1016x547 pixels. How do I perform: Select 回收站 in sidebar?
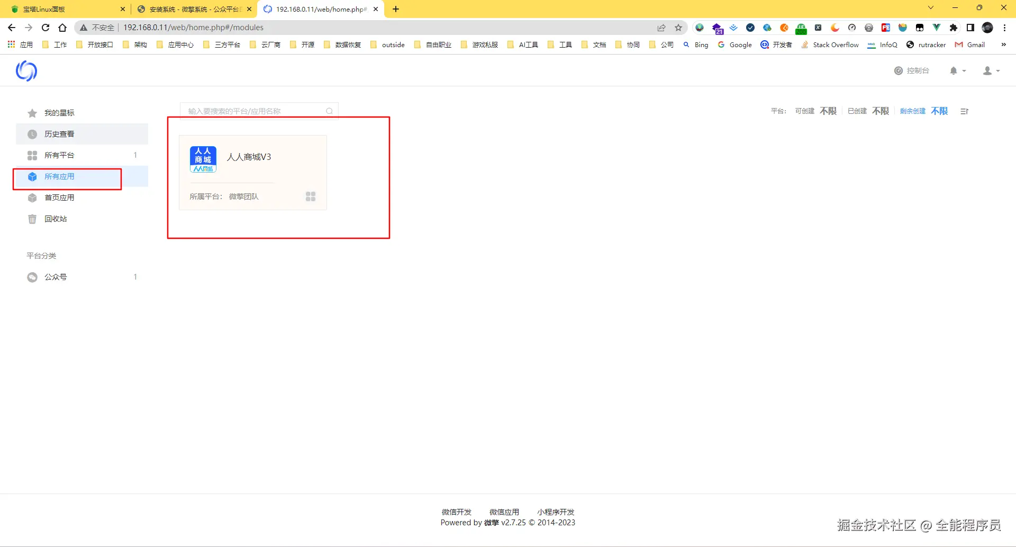pyautogui.click(x=82, y=219)
